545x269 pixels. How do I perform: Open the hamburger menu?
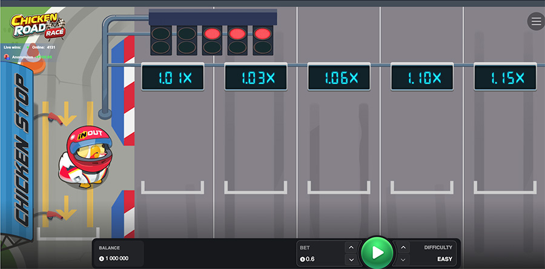point(536,22)
